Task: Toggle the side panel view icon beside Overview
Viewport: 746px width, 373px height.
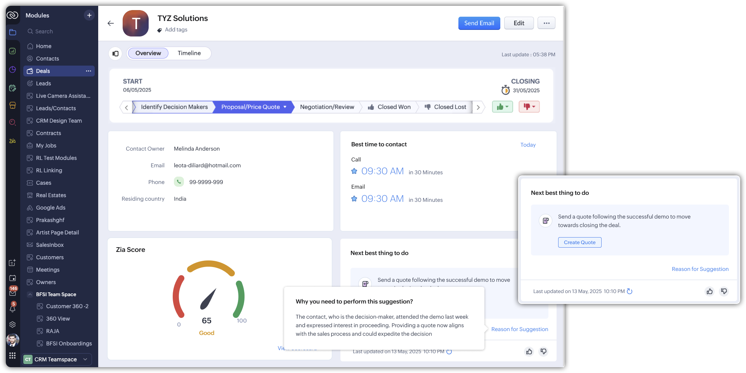Action: [115, 54]
